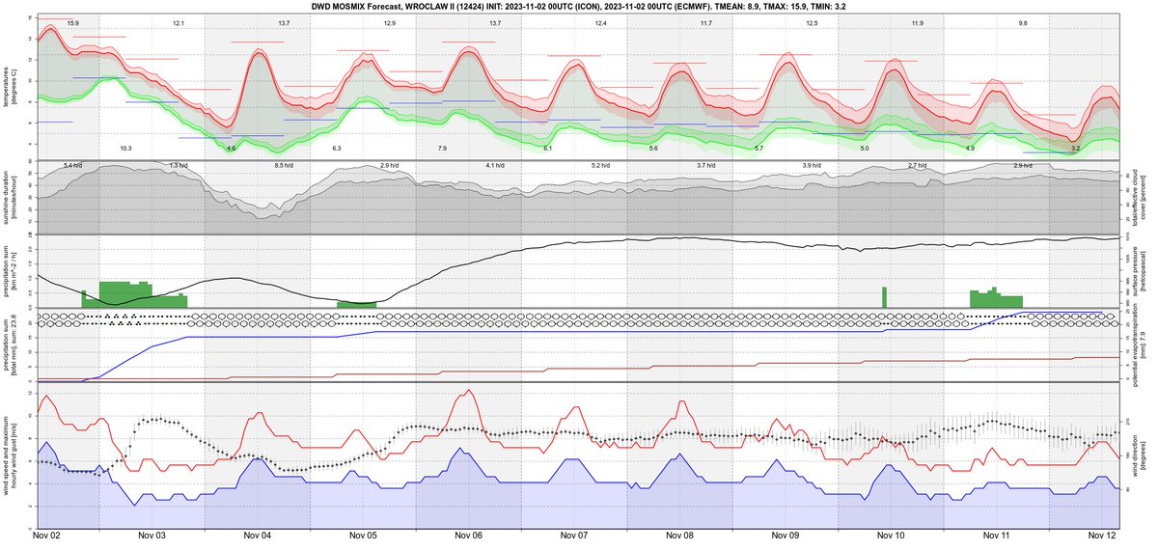
Task: Click the 5.6 minimum temperature value
Action: tap(653, 148)
